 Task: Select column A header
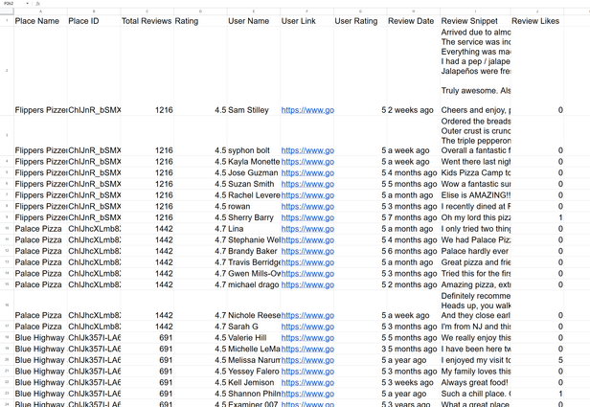39,11
